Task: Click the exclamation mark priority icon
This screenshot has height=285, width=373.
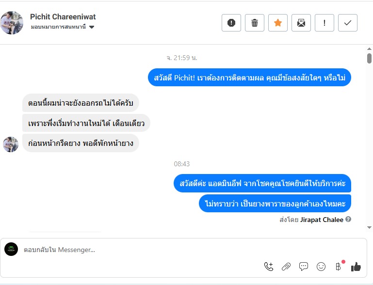Action: (324, 23)
